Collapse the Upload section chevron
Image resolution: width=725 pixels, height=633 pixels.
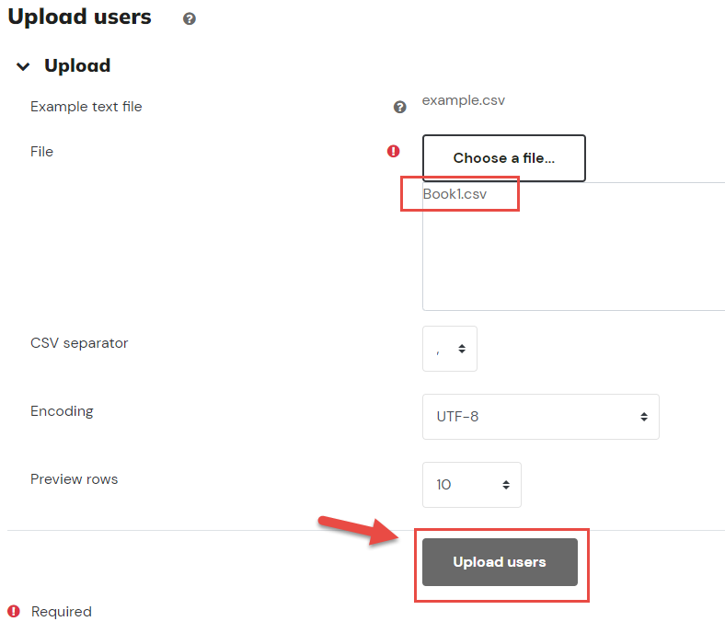(23, 66)
